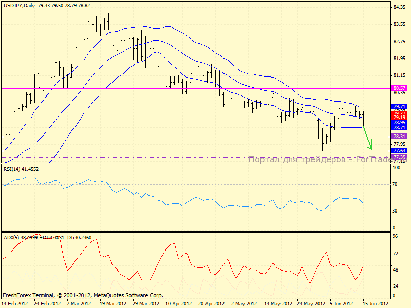Viewport: 411px width, 308px height.
Task: Select the blue 78.95 price tag
Action: coord(399,123)
